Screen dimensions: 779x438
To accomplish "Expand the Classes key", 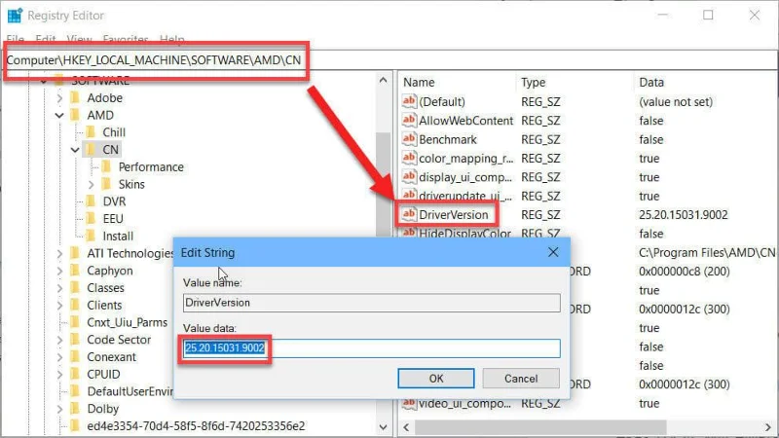I will pyautogui.click(x=59, y=288).
